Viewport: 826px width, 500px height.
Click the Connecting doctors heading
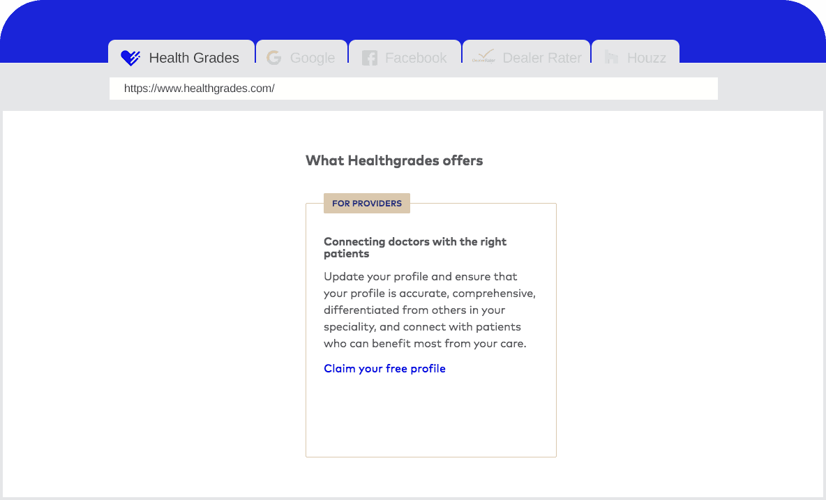[415, 248]
